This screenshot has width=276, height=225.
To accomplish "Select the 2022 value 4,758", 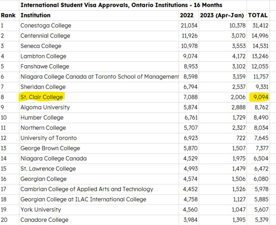I will (189, 200).
